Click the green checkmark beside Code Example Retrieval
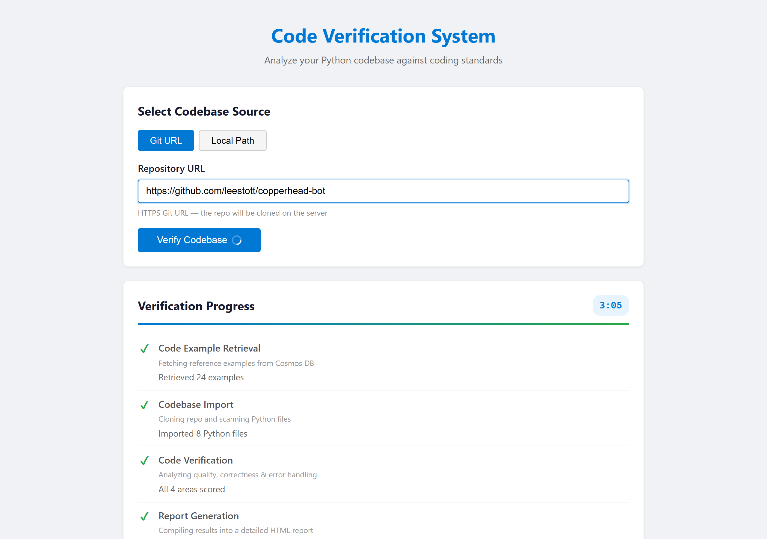 tap(145, 348)
